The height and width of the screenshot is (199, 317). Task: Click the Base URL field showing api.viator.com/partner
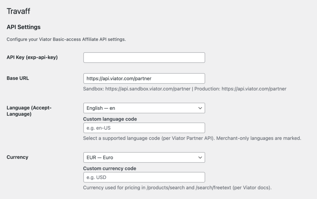[144, 78]
